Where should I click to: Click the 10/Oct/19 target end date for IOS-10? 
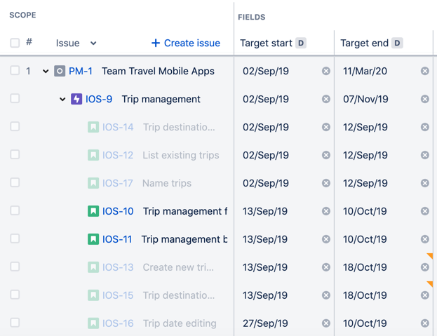[x=365, y=211]
